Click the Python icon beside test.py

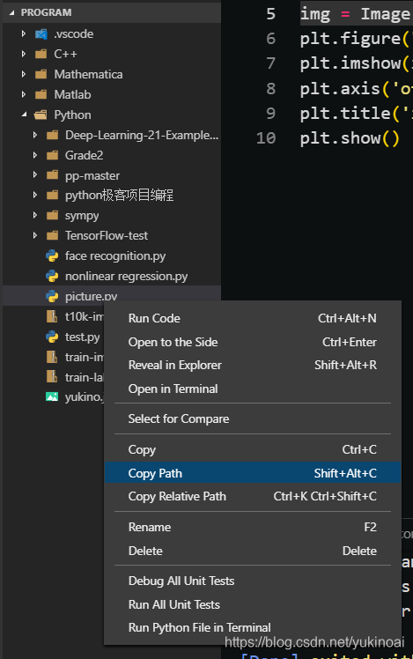point(52,337)
